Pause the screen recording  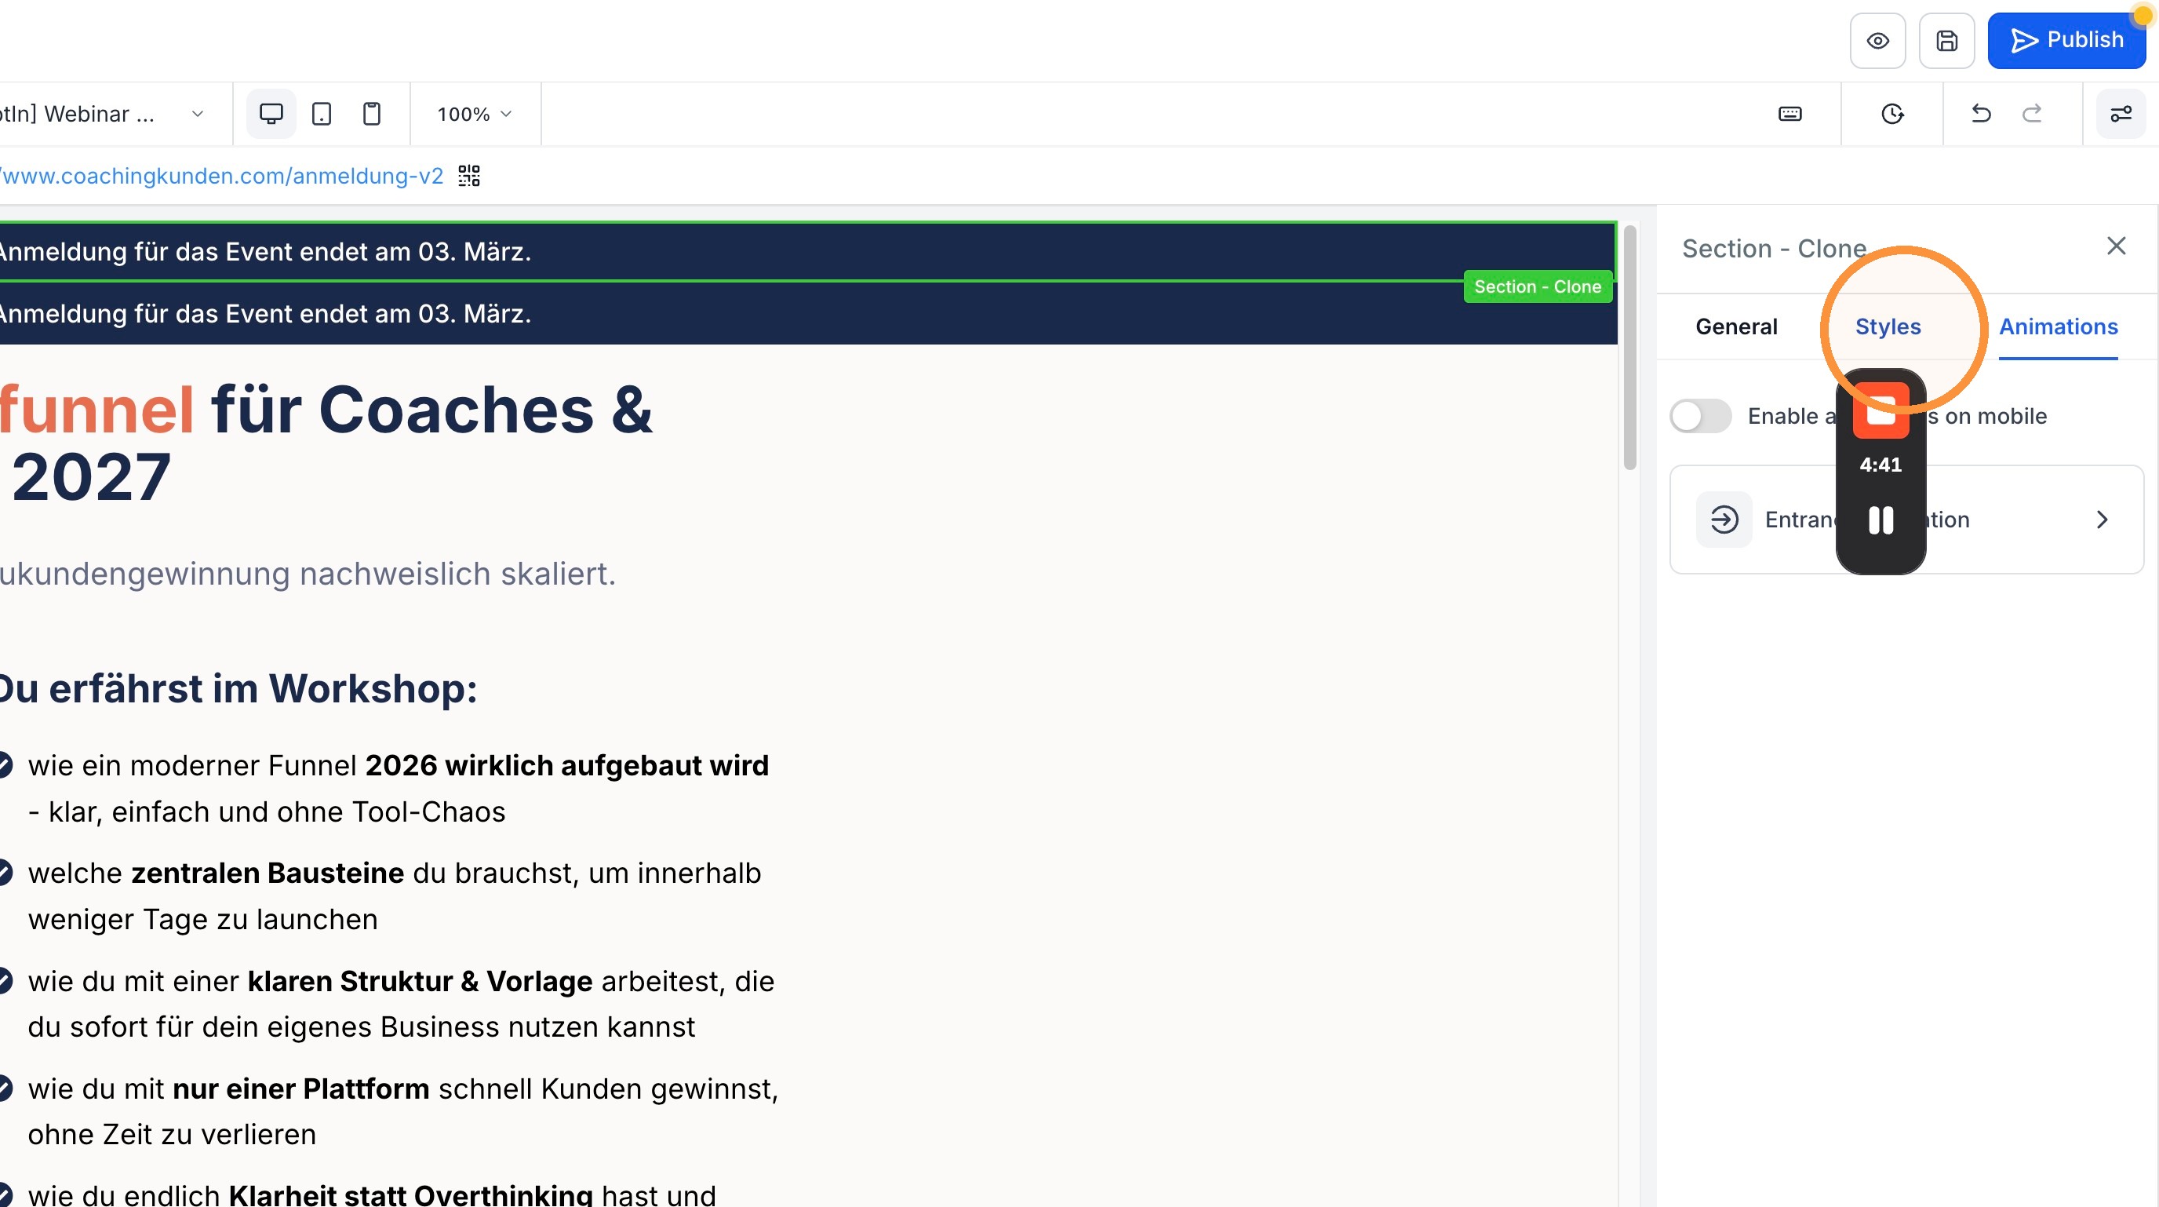pyautogui.click(x=1880, y=520)
